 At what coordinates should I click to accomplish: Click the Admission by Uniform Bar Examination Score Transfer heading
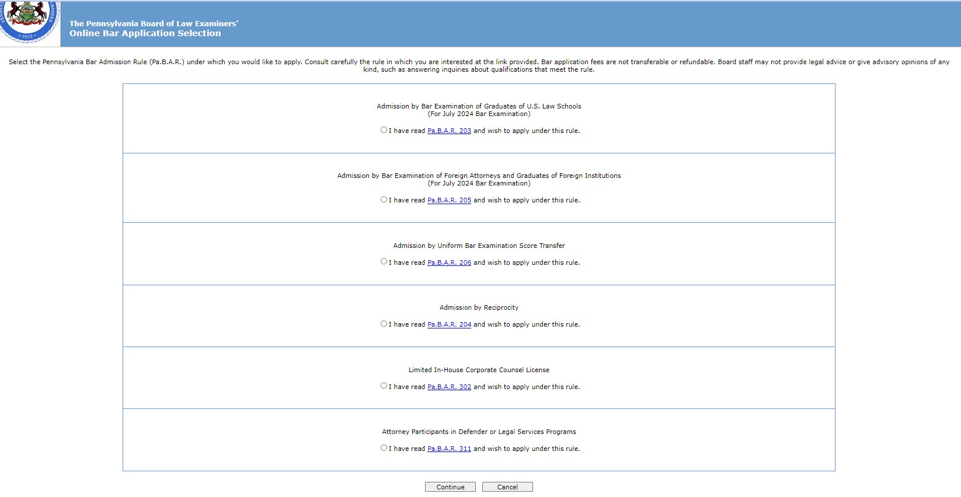click(479, 246)
